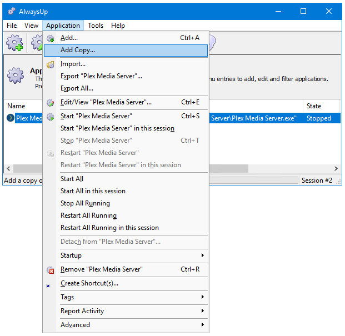Choose Remove "Plex Media Server"
The width and height of the screenshot is (345, 336).
tap(126, 269)
